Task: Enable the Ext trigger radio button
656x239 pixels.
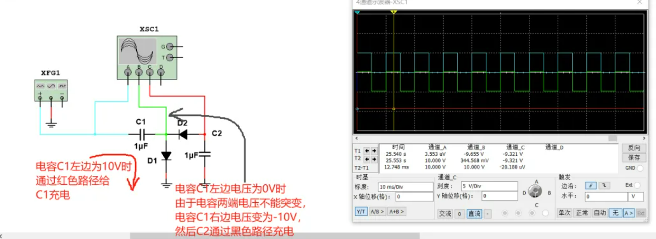Action: click(637, 185)
